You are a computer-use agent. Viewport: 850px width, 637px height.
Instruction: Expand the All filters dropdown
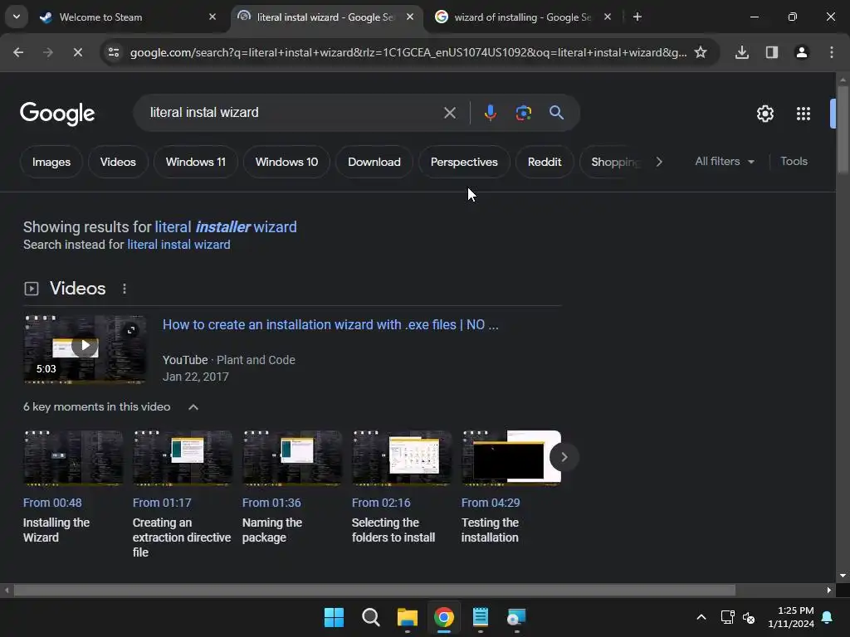[x=724, y=162]
